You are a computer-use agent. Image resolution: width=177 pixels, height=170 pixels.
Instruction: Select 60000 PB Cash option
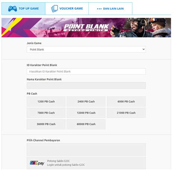coord(86,124)
